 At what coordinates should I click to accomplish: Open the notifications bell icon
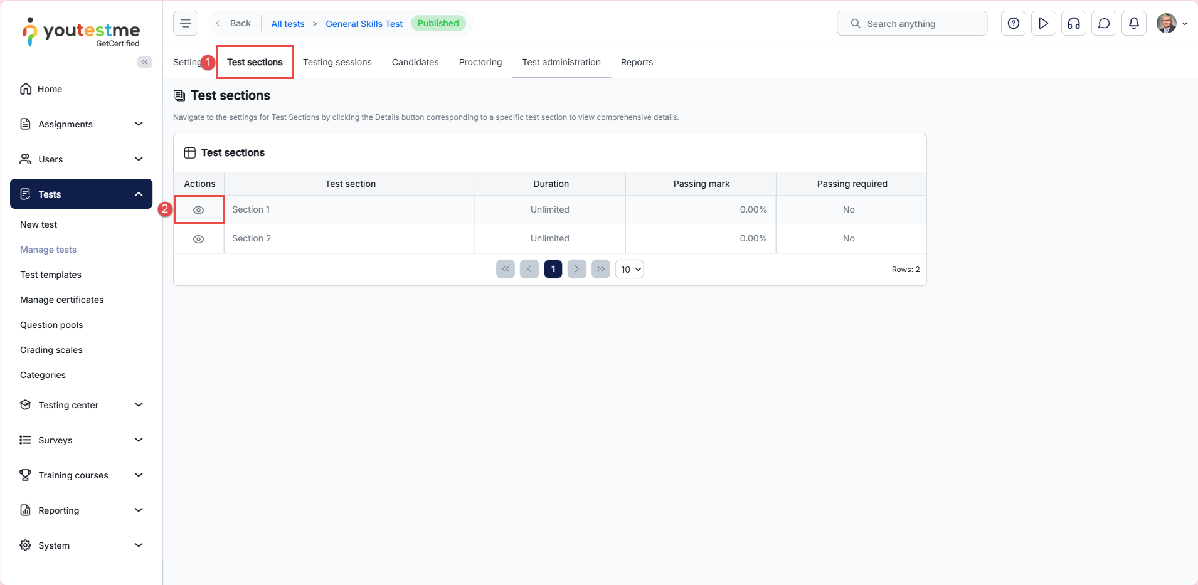(1133, 23)
